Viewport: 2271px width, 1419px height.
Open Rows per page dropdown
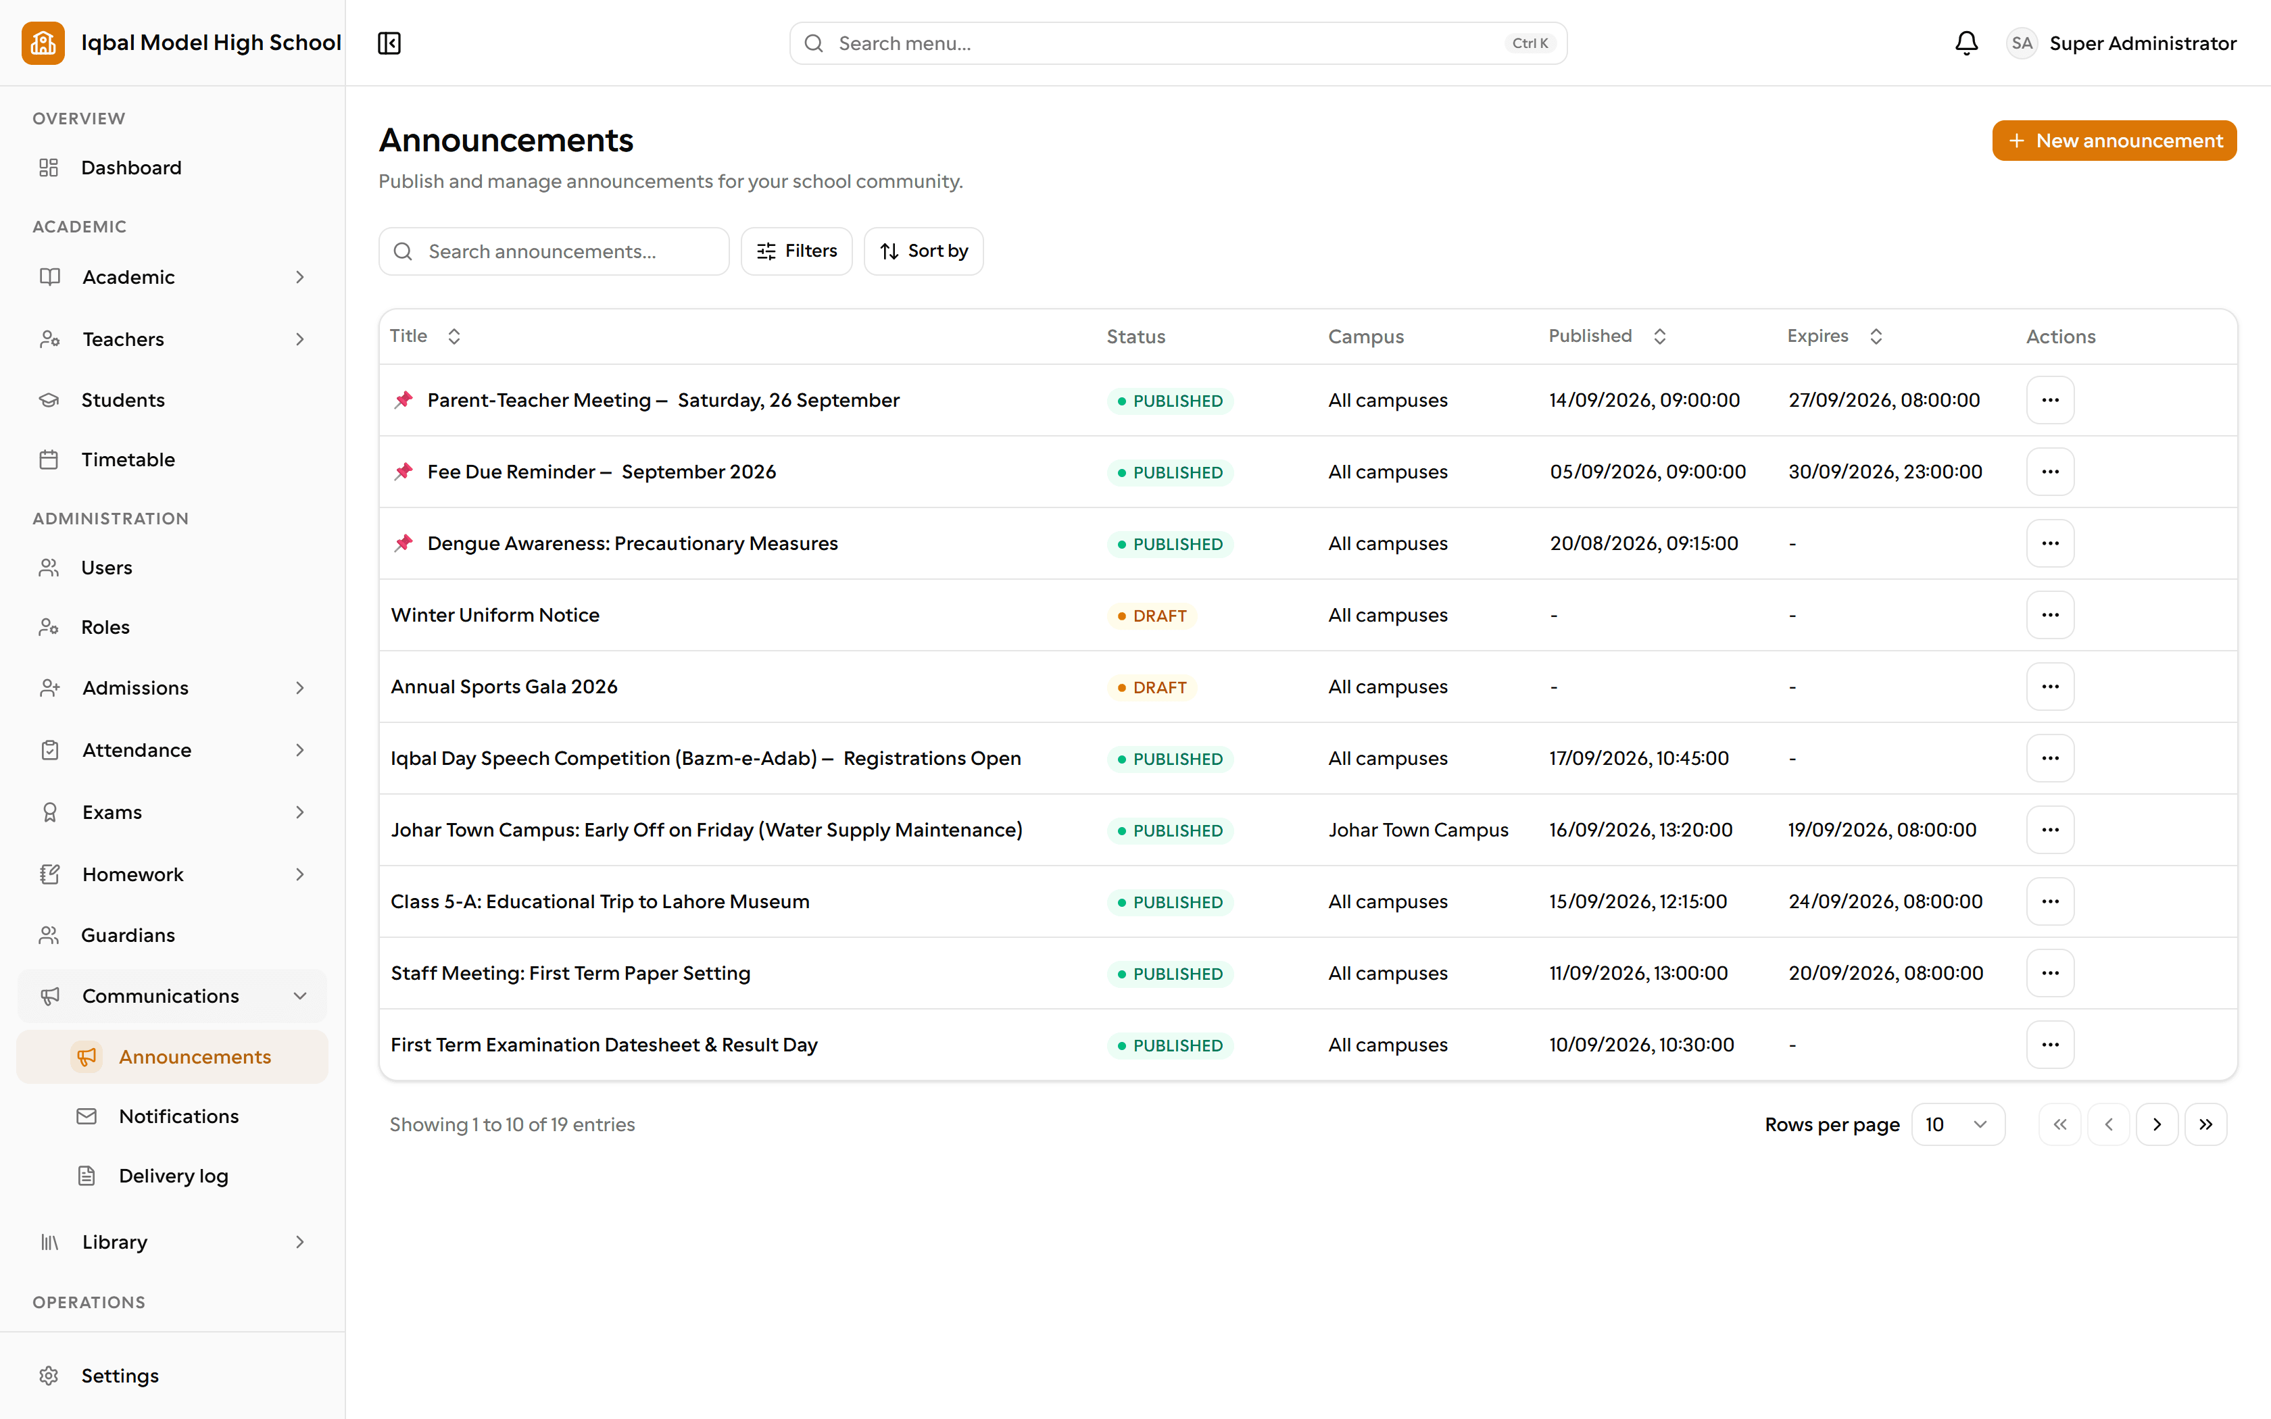click(x=1957, y=1124)
